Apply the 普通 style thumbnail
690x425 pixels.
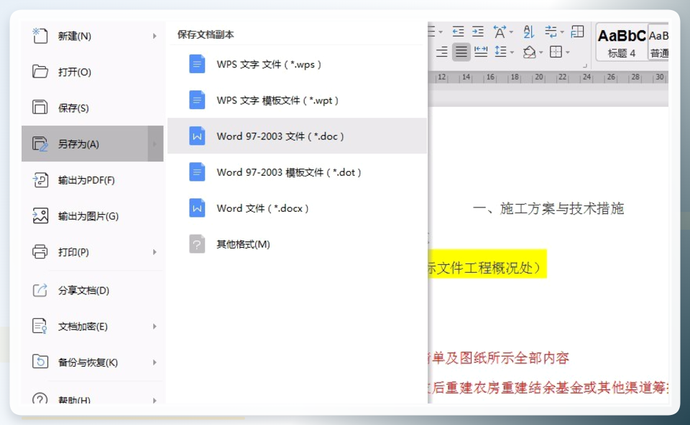[x=658, y=42]
